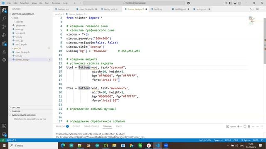Open the device browser icon in activity bar
The width and height of the screenshot is (266, 149).
[x=4, y=60]
